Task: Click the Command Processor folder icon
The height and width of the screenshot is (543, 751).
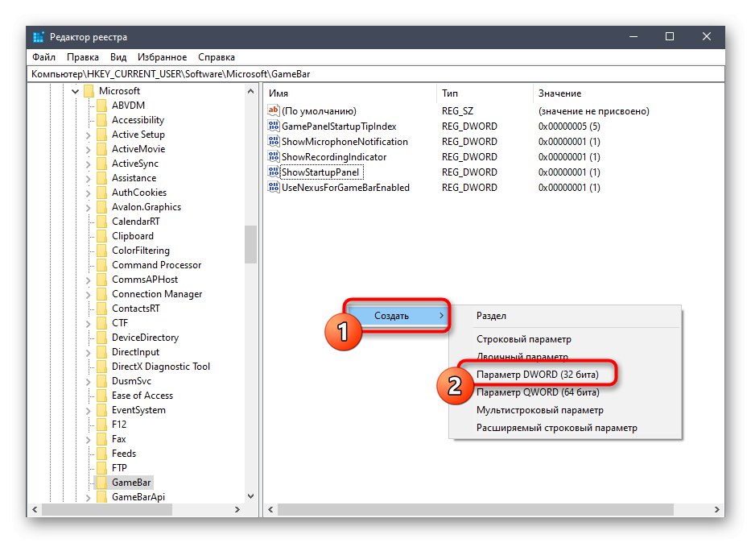Action: tap(101, 265)
